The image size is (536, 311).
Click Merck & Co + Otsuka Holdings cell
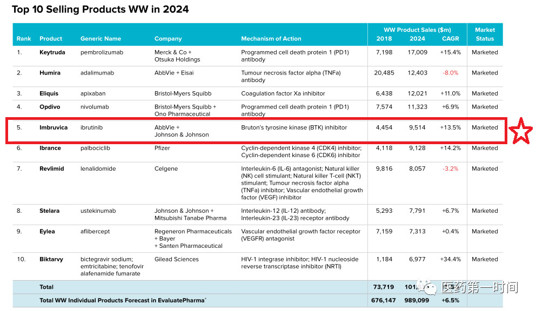click(177, 56)
